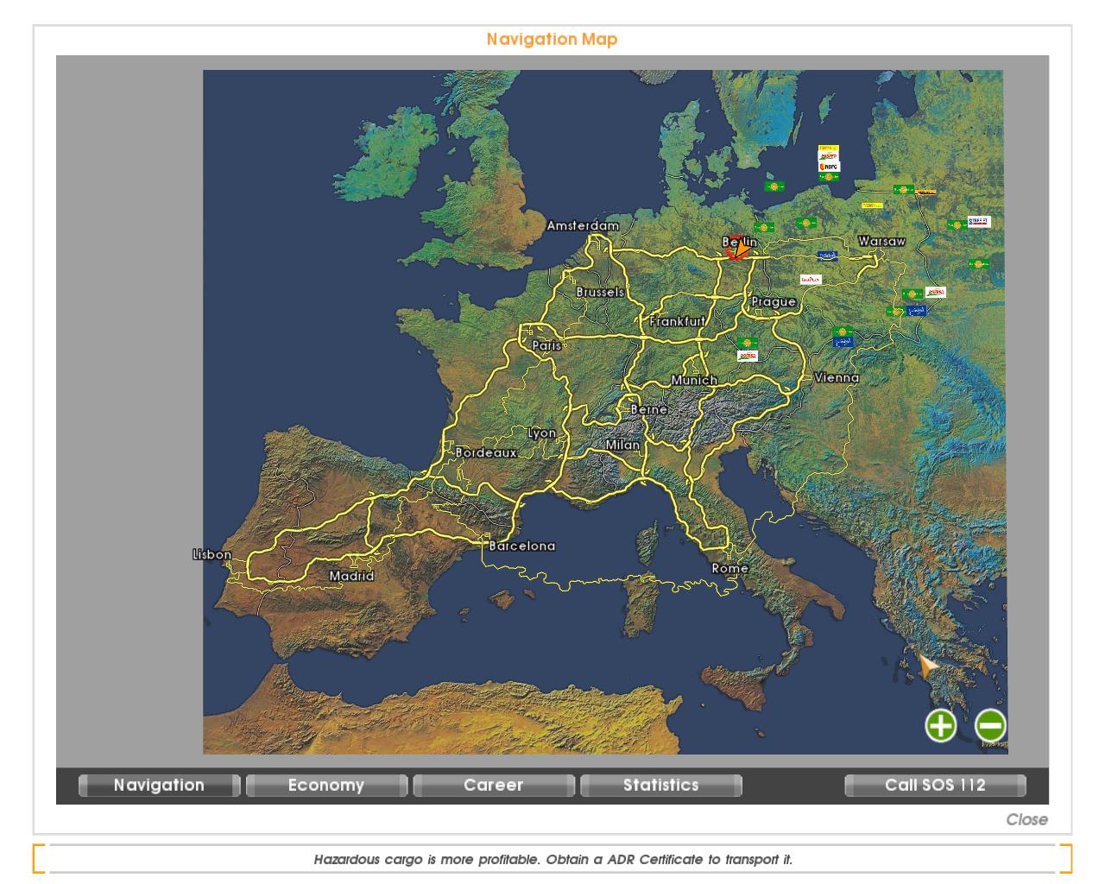
Task: Click the NBPG company logo on the map
Action: (x=829, y=167)
